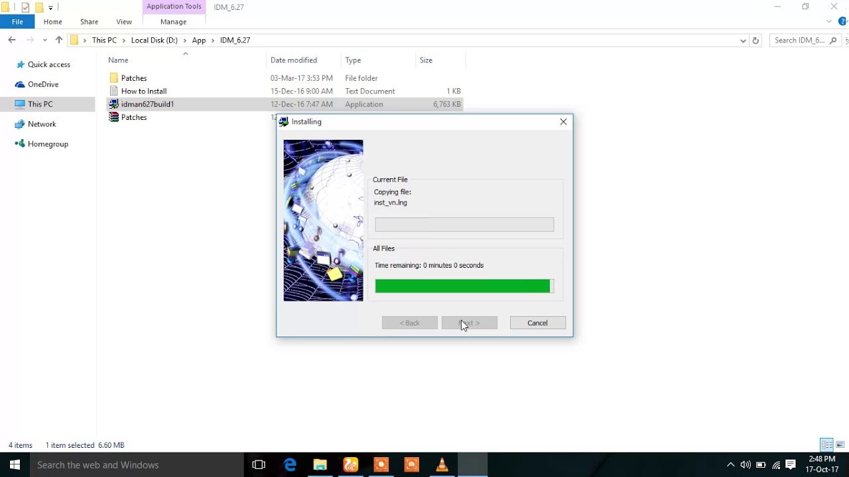Open the Manage tab under Application Tools

pos(173,22)
